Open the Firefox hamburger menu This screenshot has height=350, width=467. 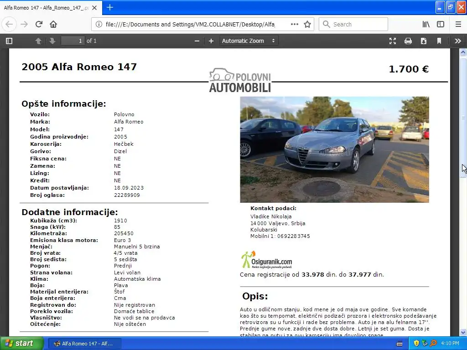(458, 24)
